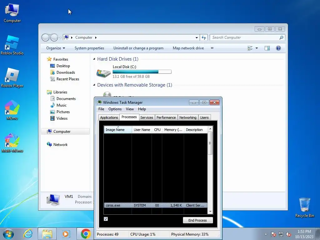
Task: Open Task Manager Help menu
Action: click(x=142, y=109)
